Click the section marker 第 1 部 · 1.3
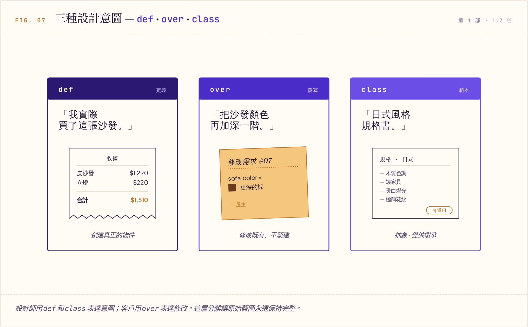Viewport: 528px width, 327px height. (x=480, y=20)
